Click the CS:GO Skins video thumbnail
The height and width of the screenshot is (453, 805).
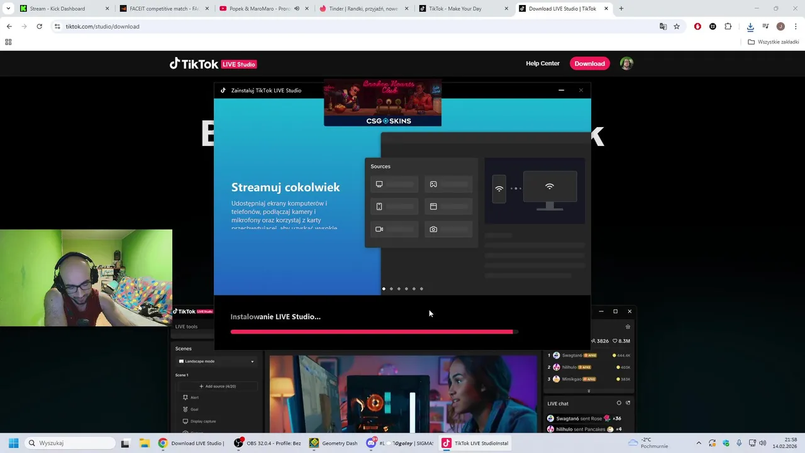[x=382, y=103]
